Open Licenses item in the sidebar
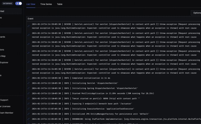 tap(5, 106)
